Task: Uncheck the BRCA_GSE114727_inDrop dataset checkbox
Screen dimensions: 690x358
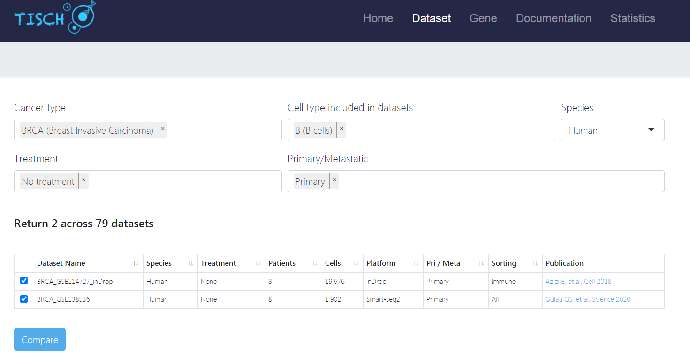Action: tap(24, 281)
